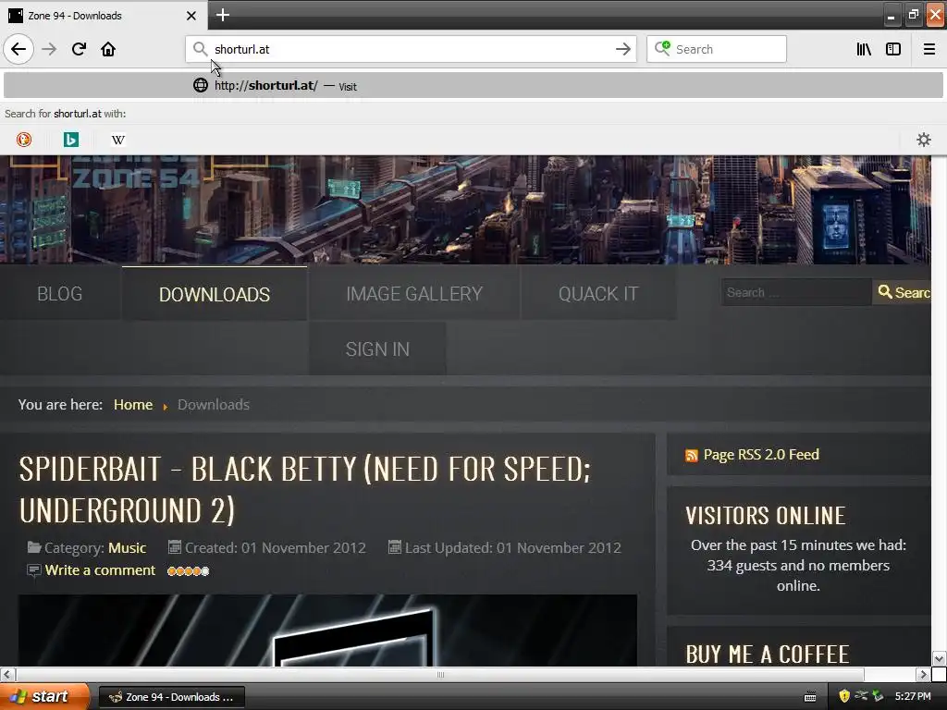Search with the Wikipedia engine icon
The width and height of the screenshot is (947, 710).
[117, 141]
